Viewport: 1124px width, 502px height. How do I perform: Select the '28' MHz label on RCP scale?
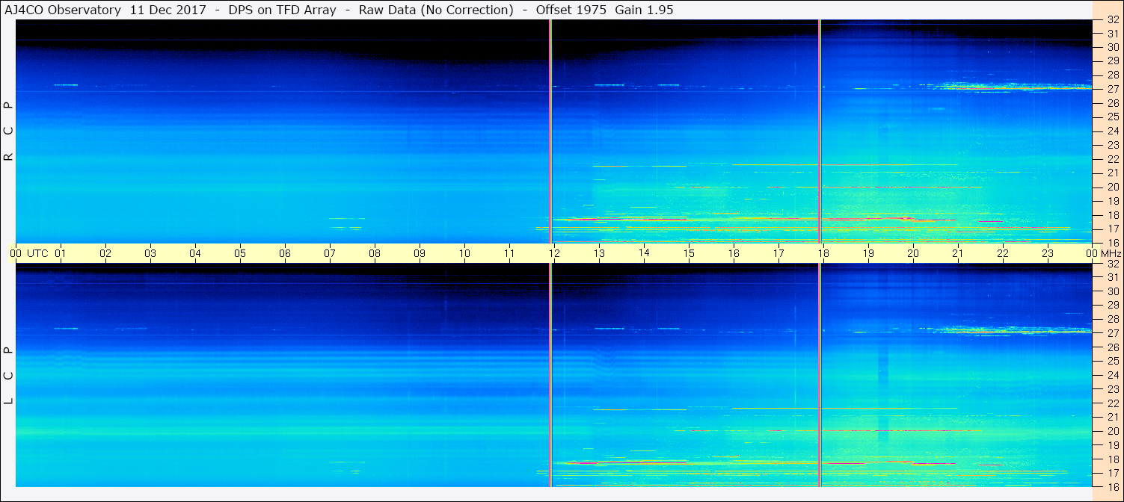click(1113, 75)
